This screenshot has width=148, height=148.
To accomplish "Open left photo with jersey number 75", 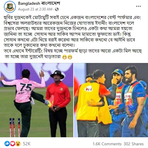I will 36,100.
